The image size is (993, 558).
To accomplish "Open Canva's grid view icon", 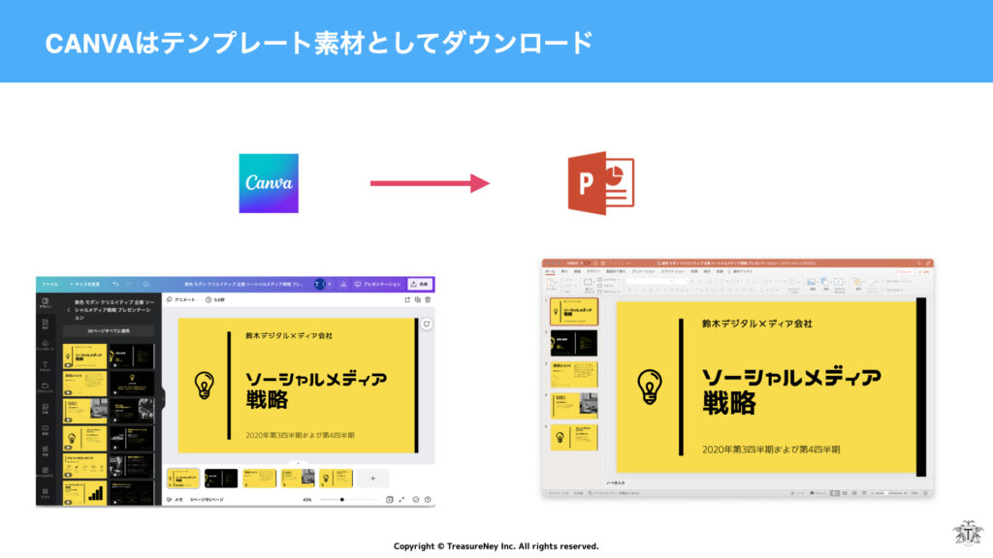I will [390, 500].
